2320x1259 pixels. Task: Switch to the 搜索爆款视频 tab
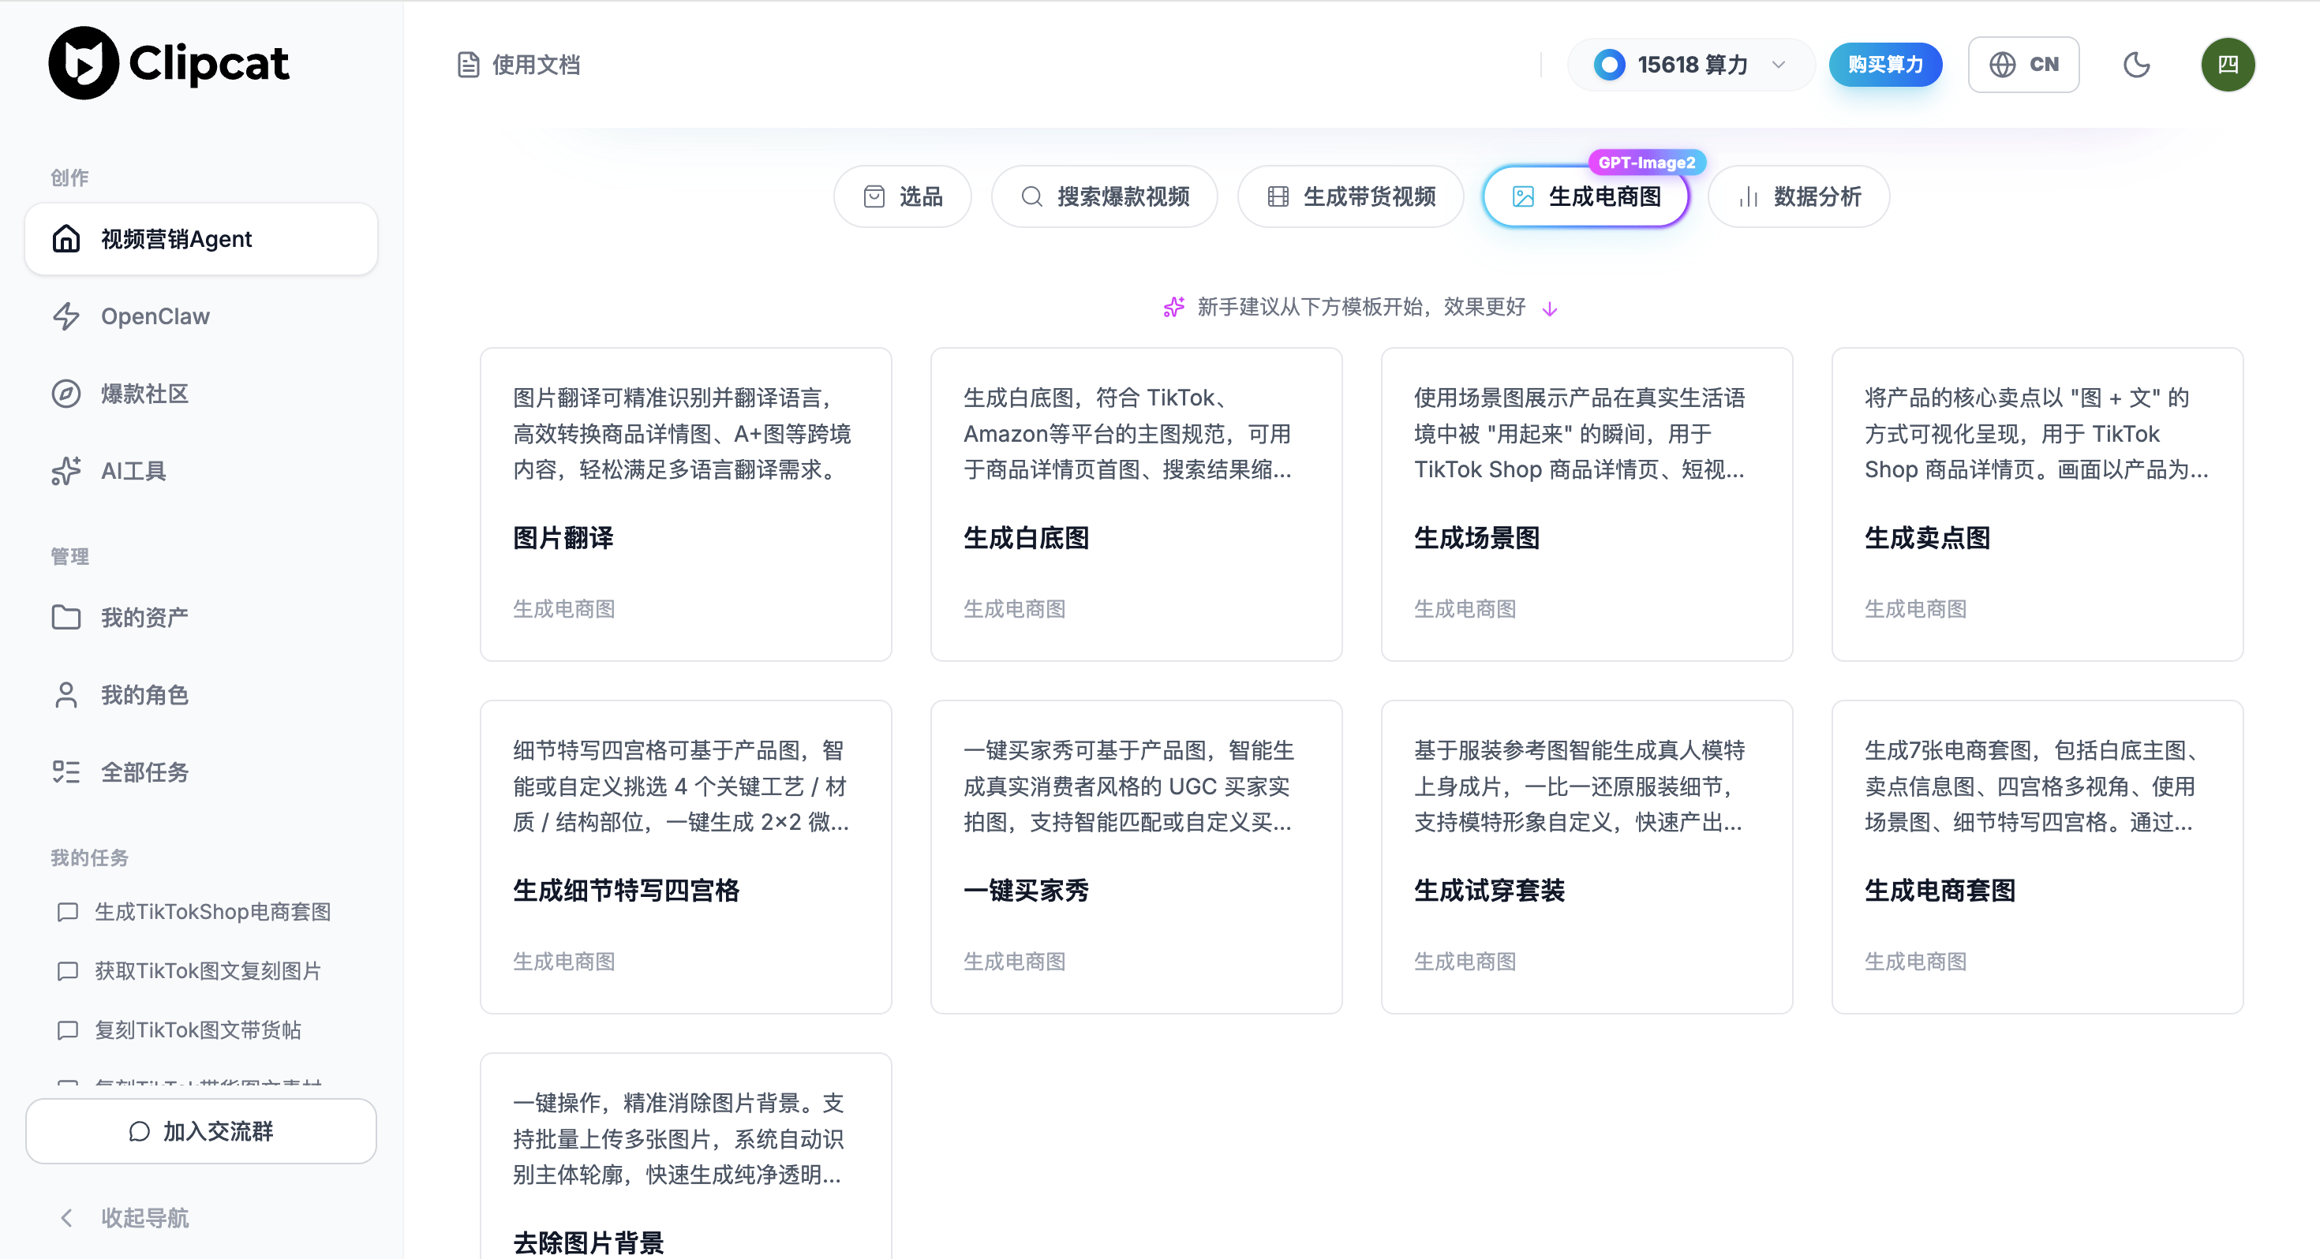point(1104,196)
